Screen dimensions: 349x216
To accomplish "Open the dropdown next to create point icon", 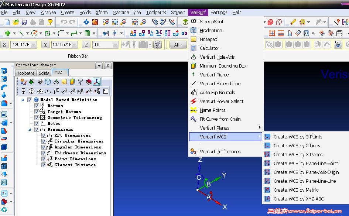I will [14, 33].
